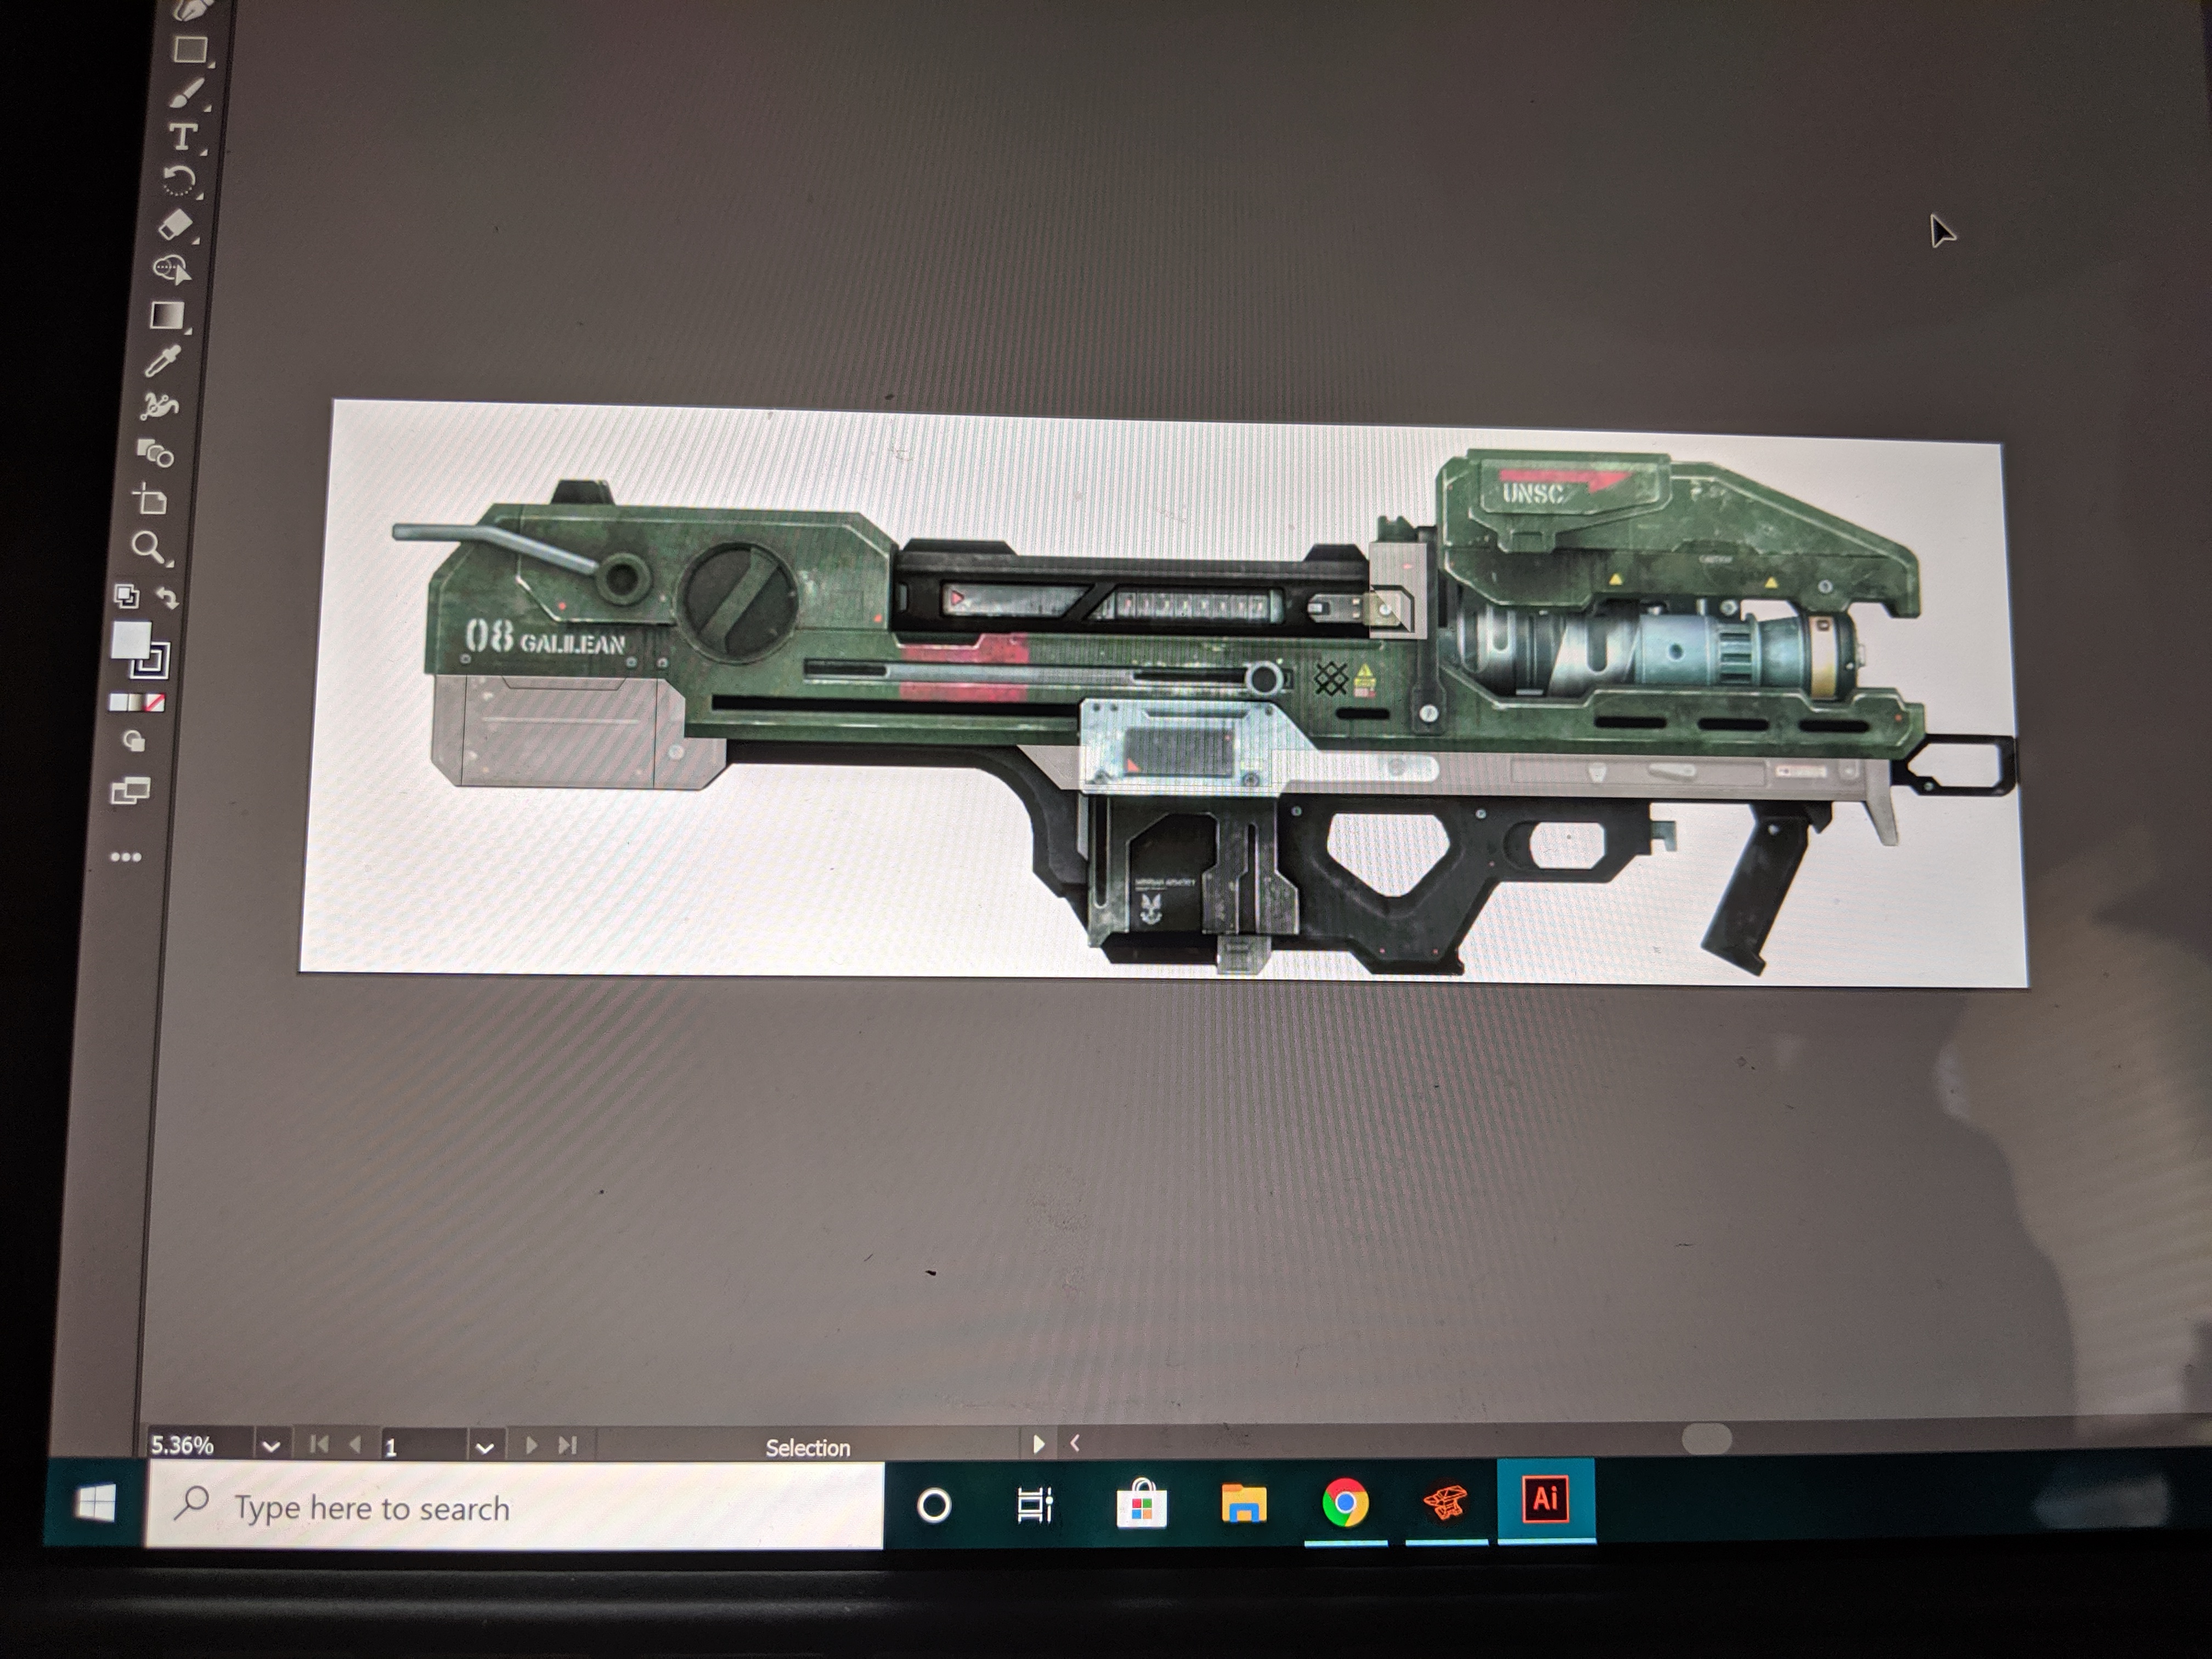Swap fill and stroke colors
Viewport: 2212px width, 1659px height.
tap(167, 597)
